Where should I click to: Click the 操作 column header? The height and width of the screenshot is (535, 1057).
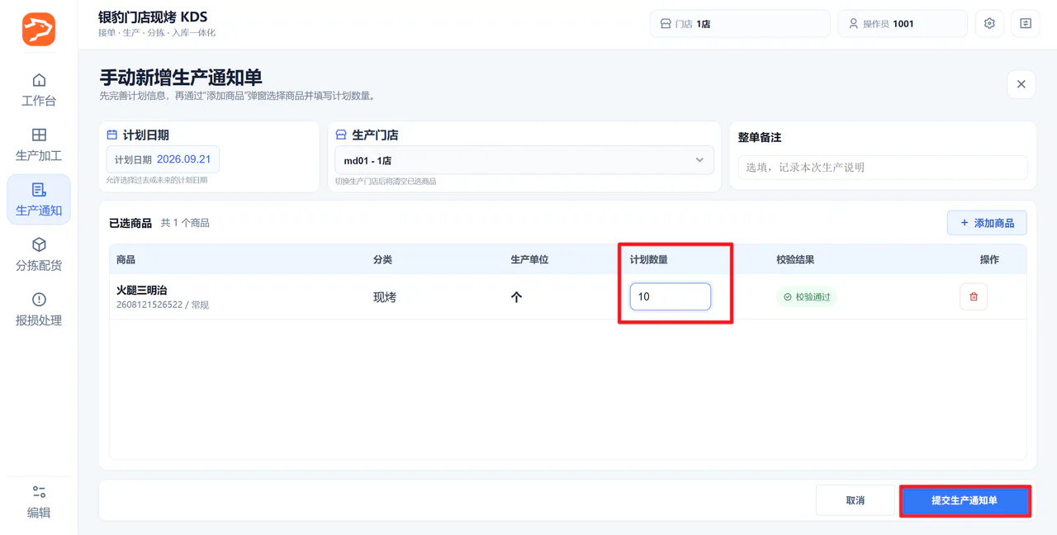tap(989, 259)
